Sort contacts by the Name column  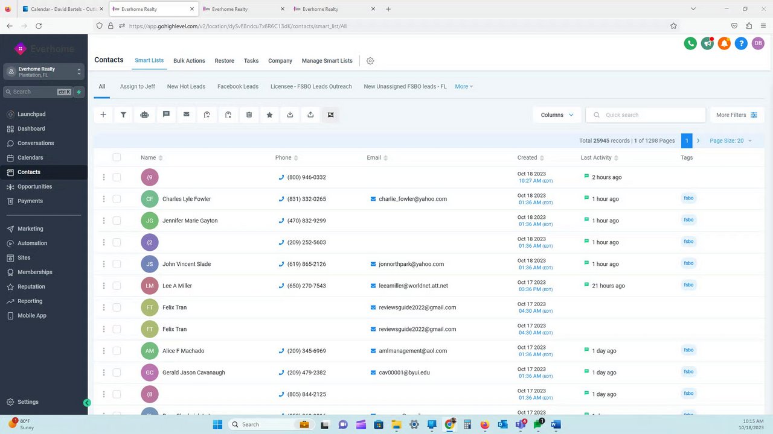pyautogui.click(x=152, y=158)
